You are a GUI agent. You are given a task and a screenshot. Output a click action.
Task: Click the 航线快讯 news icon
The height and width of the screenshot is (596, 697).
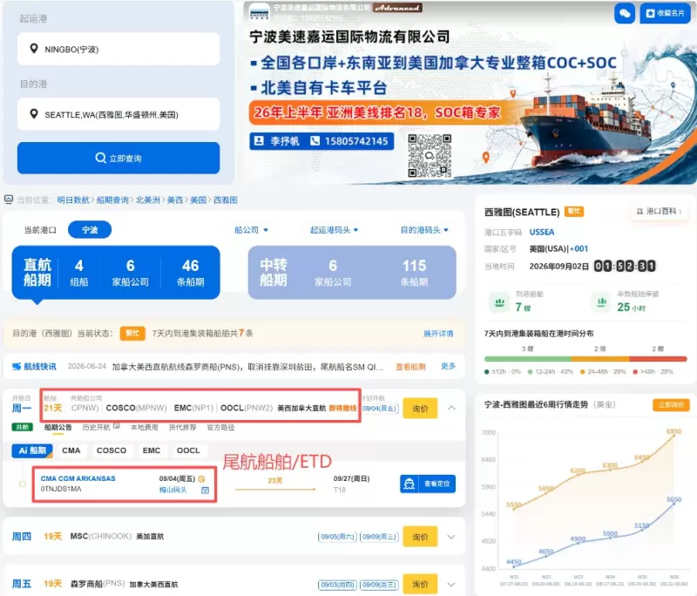pyautogui.click(x=17, y=366)
